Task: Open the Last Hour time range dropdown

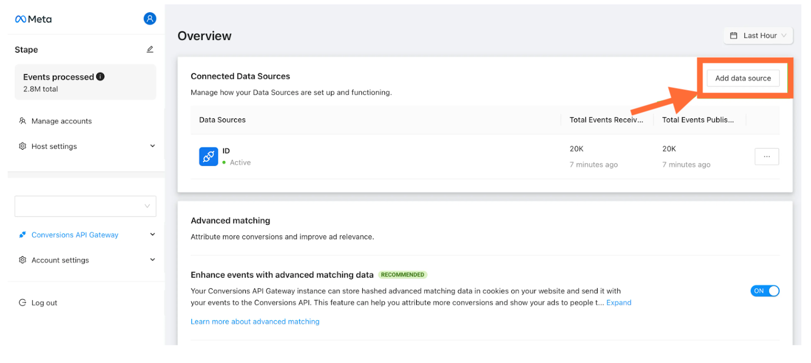Action: pos(758,35)
